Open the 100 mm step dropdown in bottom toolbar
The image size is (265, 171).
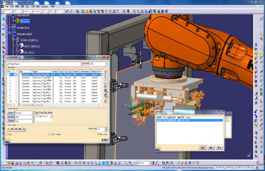tap(149, 163)
